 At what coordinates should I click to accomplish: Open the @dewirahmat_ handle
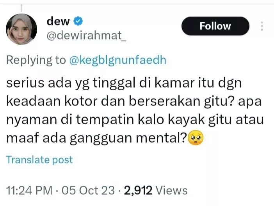(86, 36)
